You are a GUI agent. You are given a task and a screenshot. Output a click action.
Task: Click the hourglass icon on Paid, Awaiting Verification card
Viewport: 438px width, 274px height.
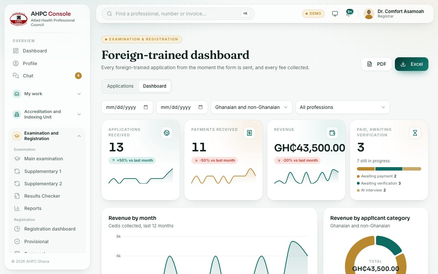(415, 133)
